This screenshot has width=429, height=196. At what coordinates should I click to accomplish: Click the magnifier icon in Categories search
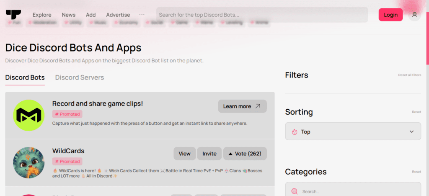pos(295,191)
